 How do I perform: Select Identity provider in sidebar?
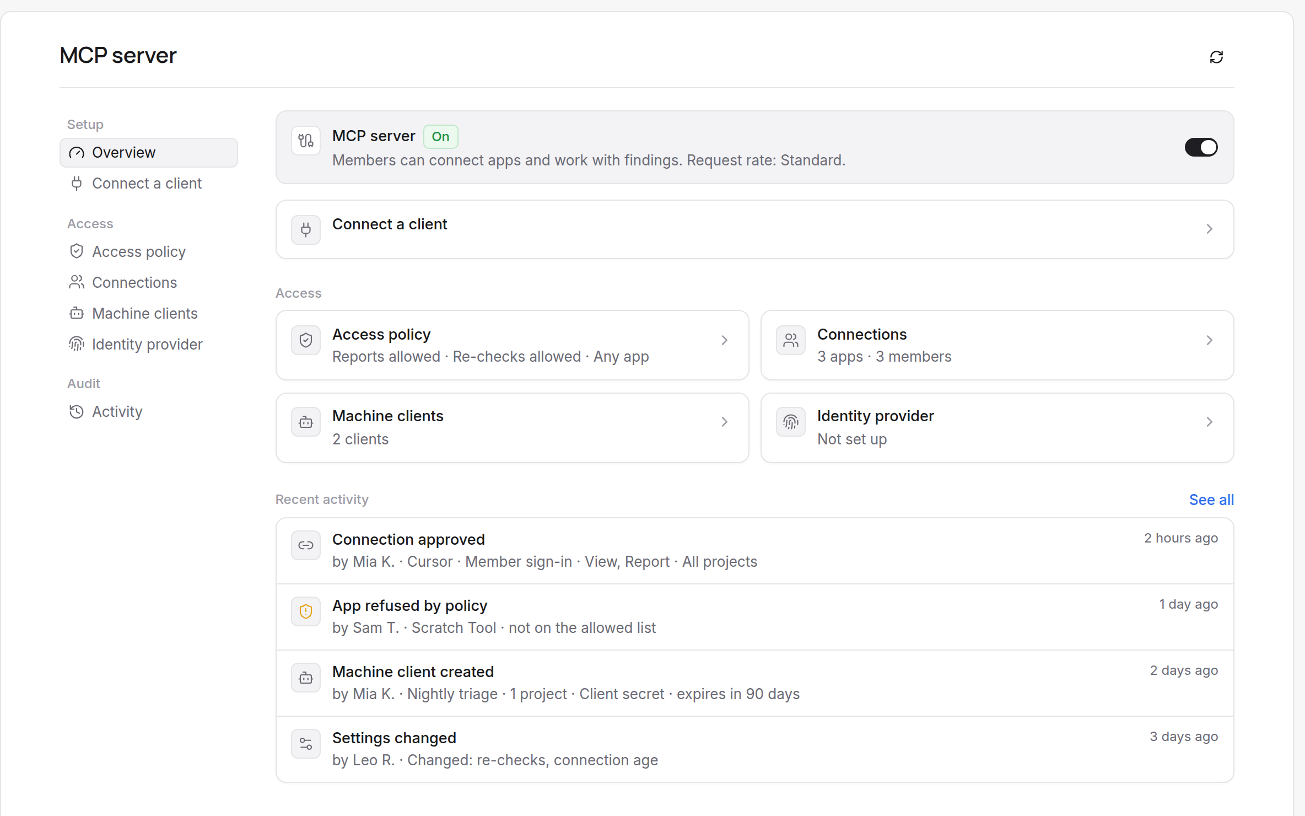point(149,345)
